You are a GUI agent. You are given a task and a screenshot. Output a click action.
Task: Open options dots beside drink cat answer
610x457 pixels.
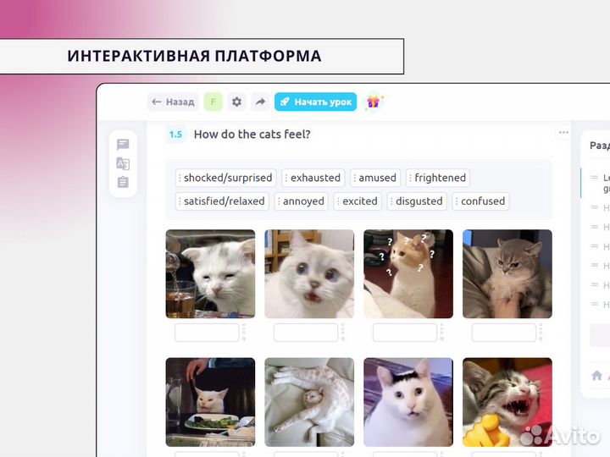point(244,333)
